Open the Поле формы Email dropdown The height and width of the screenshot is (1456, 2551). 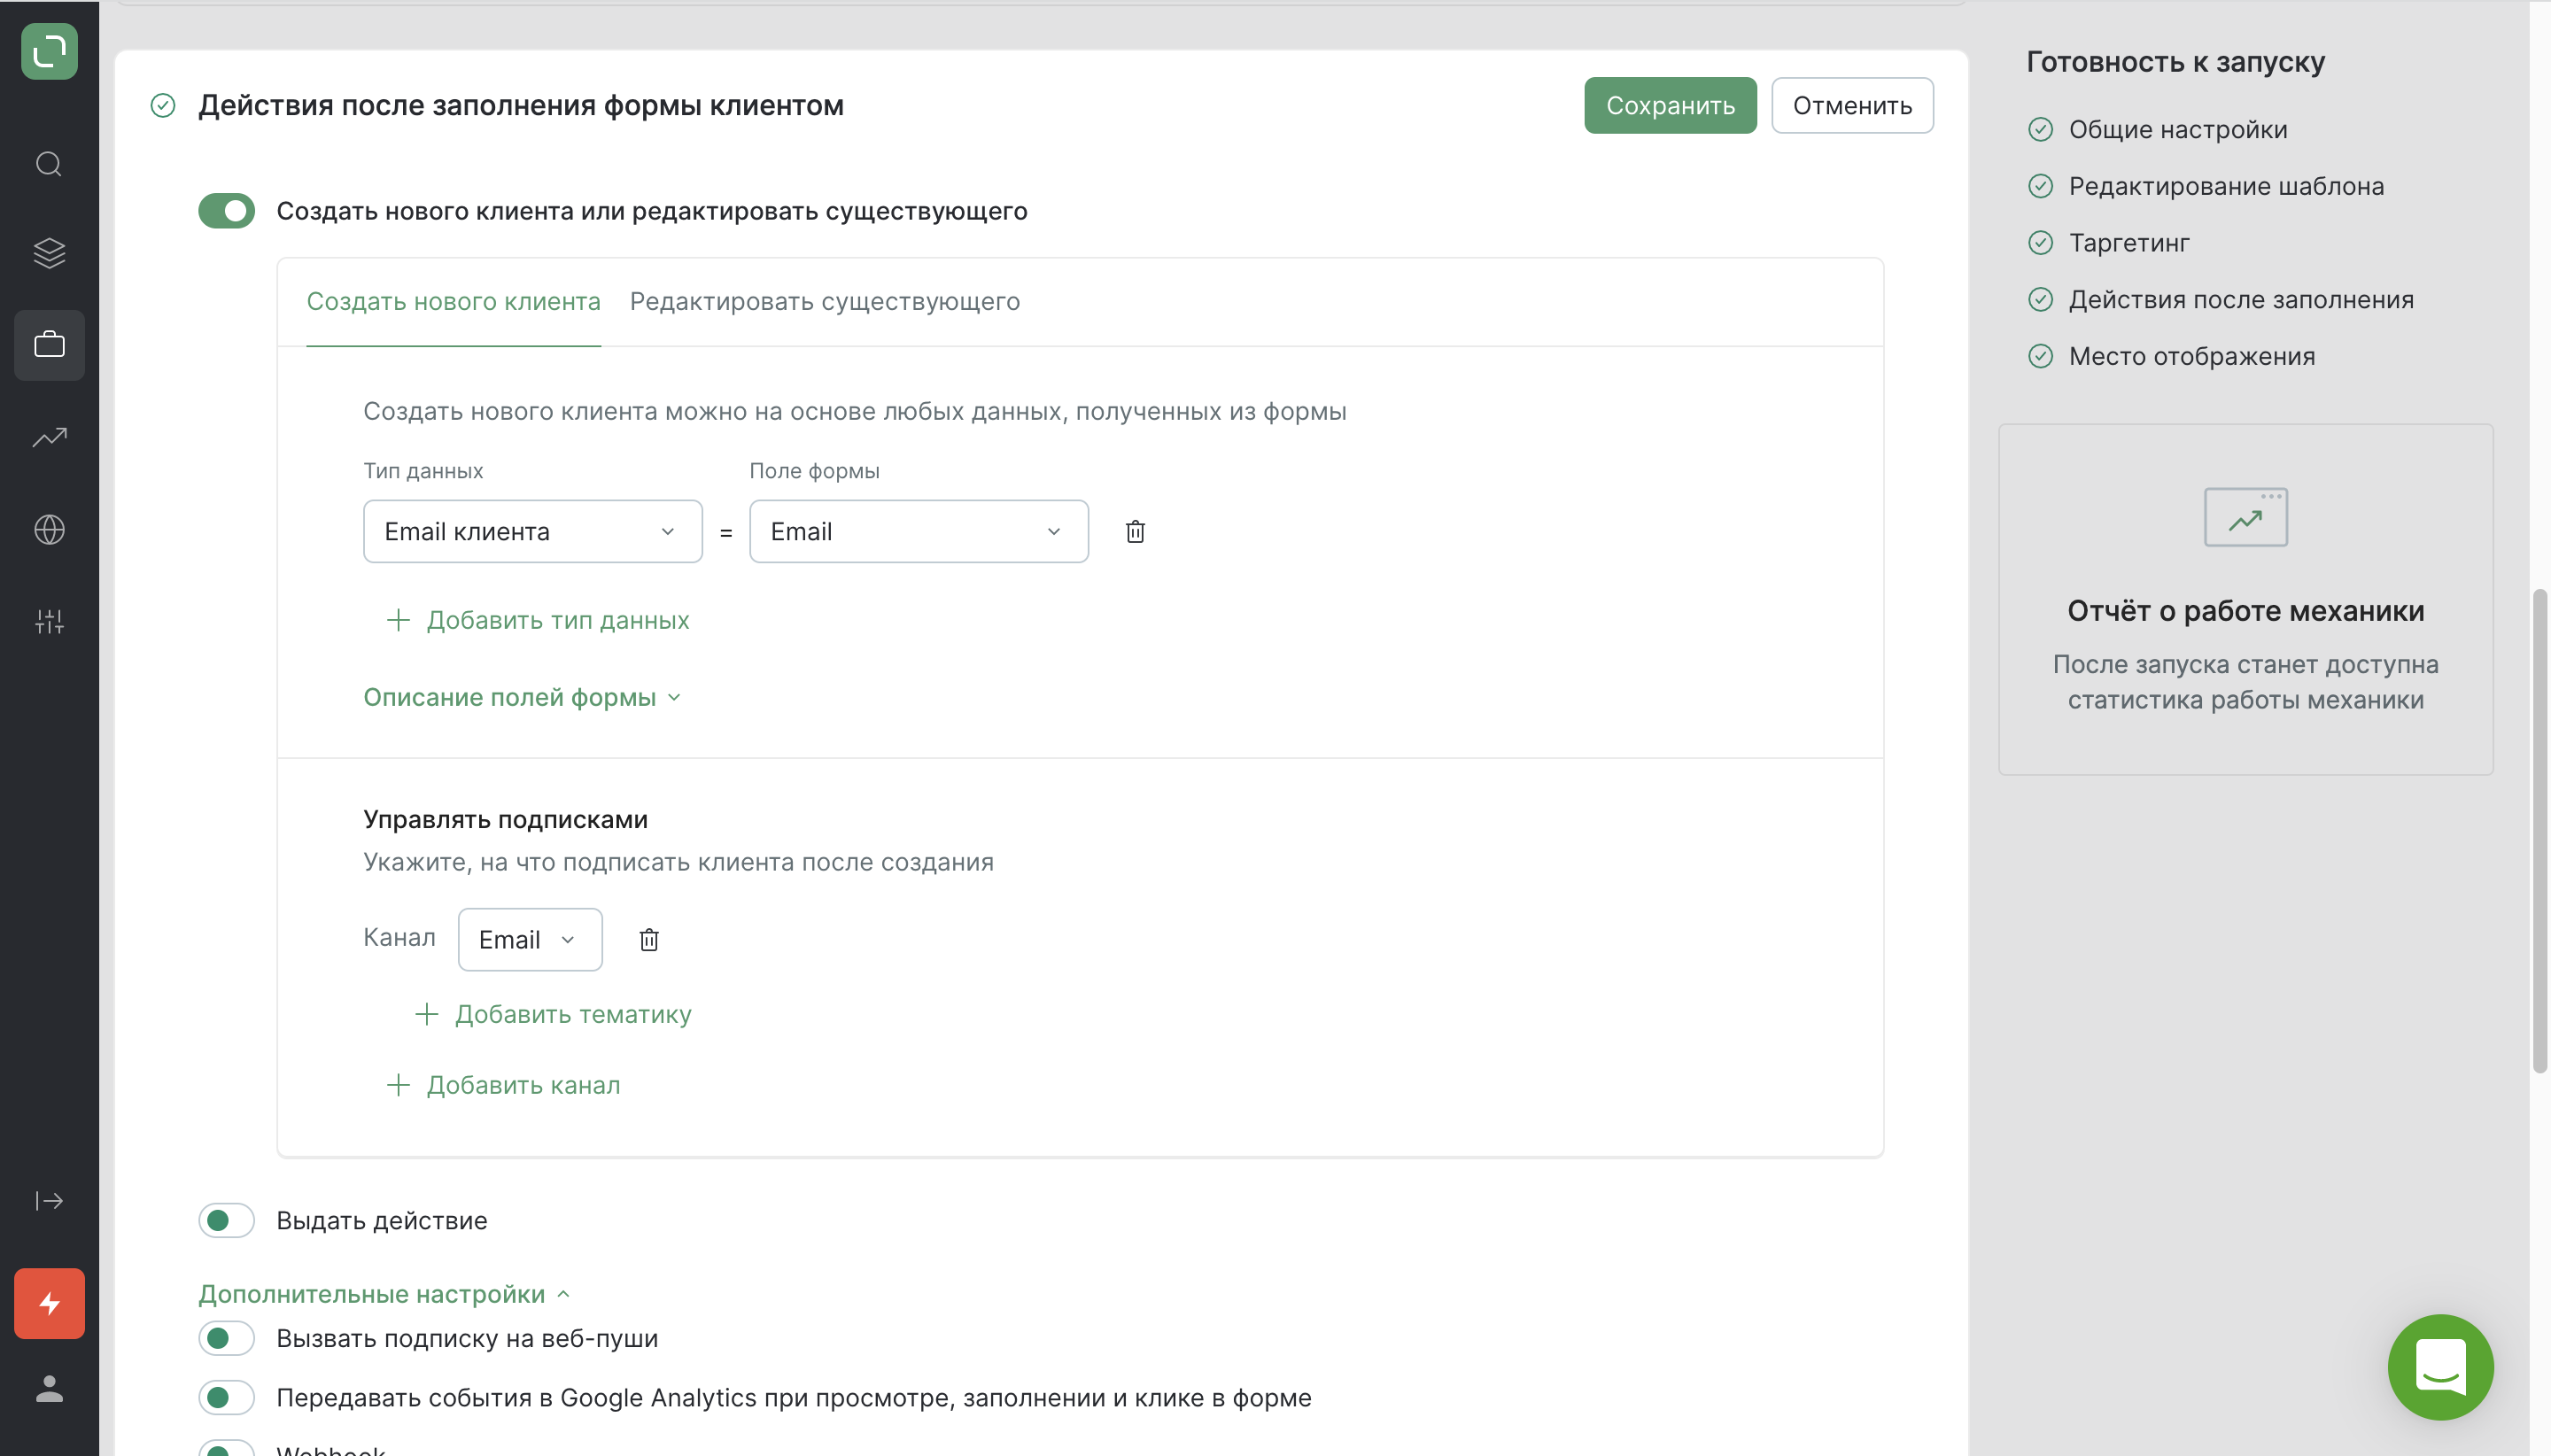pos(919,531)
